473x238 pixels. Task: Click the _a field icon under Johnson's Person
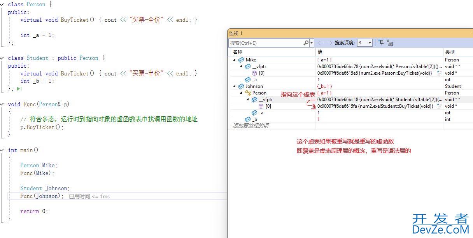point(254,113)
